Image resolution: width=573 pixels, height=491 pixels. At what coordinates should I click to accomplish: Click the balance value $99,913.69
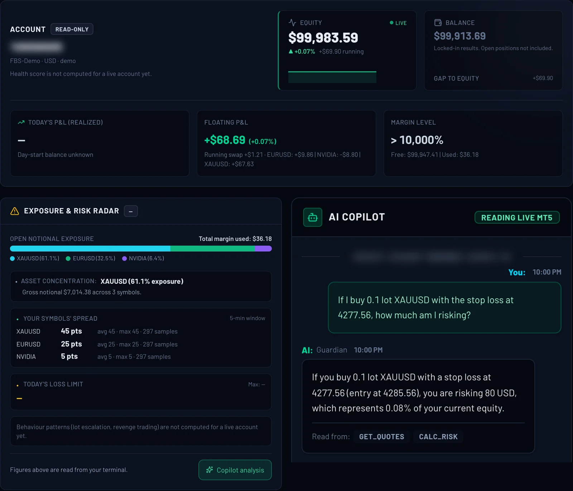[460, 36]
